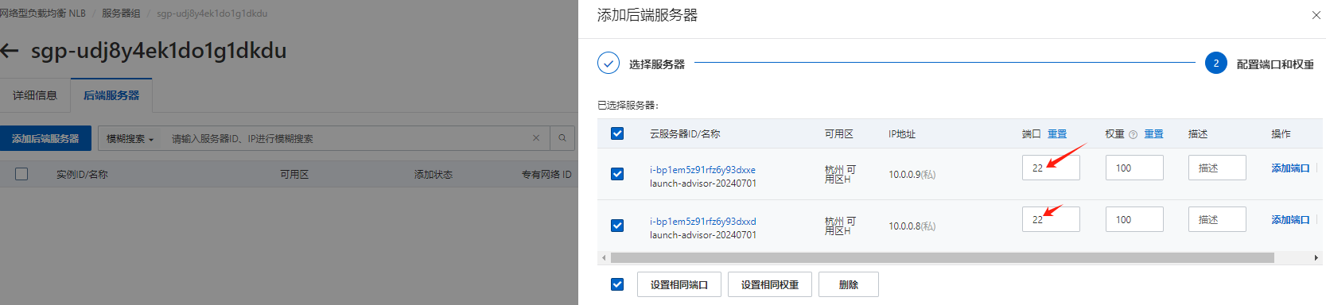The width and height of the screenshot is (1326, 305).
Task: Click the 云服务器ID/名称 column header
Action: click(685, 134)
